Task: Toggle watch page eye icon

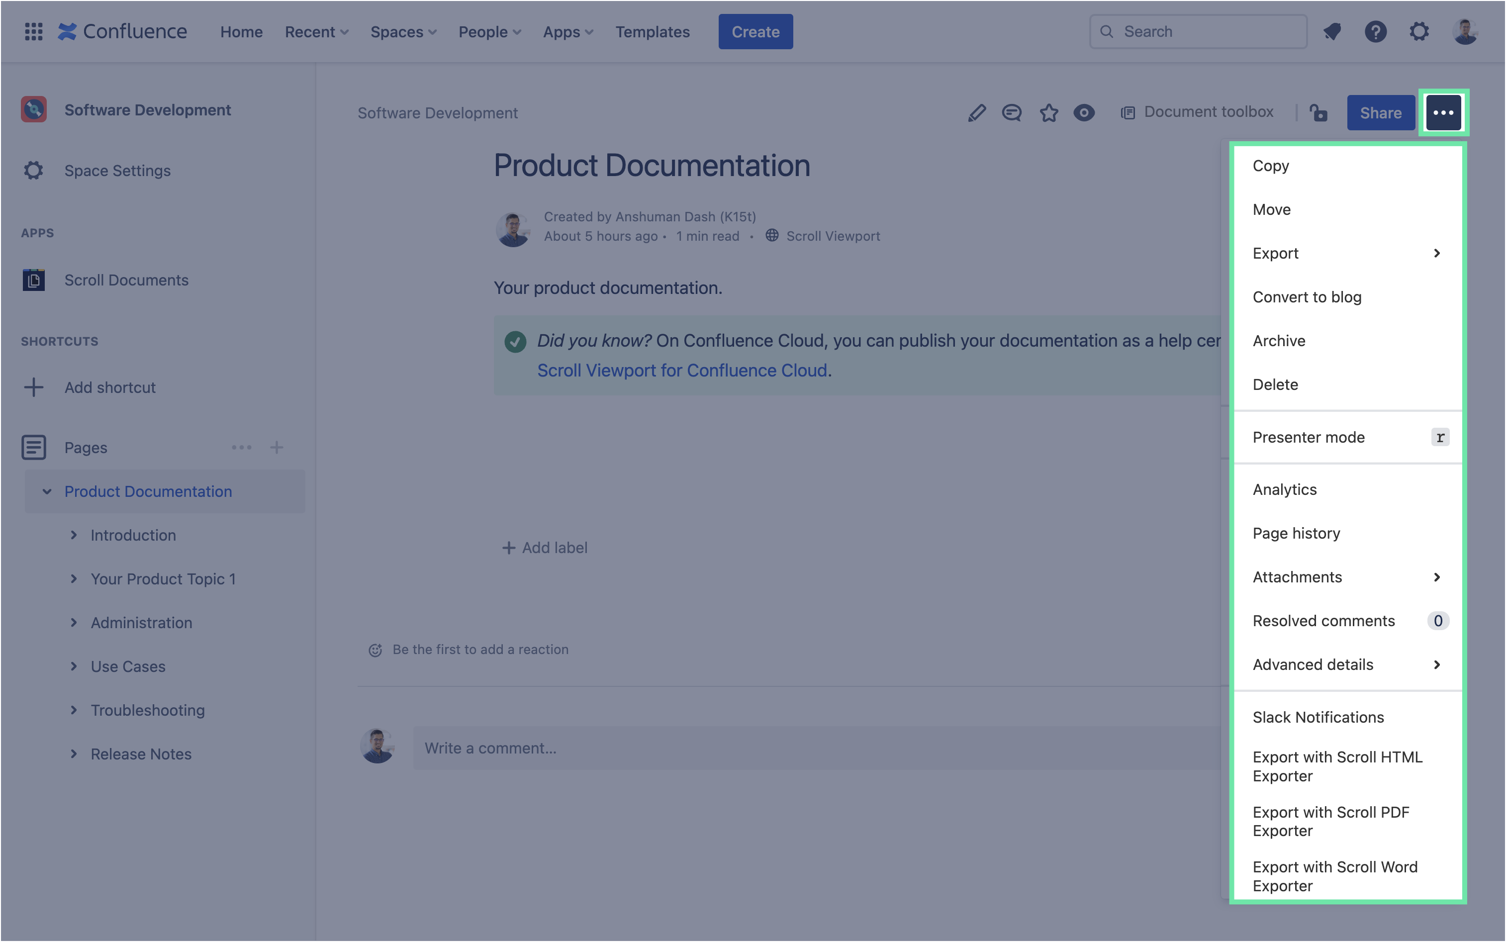Action: pos(1084,113)
